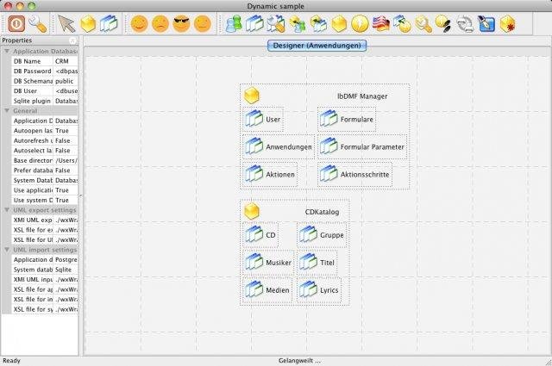Open the Musiker form item
The width and height of the screenshot is (552, 366).
(268, 263)
